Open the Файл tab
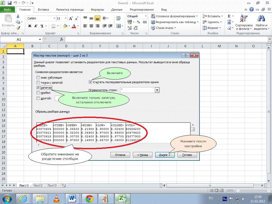Image resolution: width=272 pixels, height=204 pixels. pyautogui.click(x=7, y=10)
